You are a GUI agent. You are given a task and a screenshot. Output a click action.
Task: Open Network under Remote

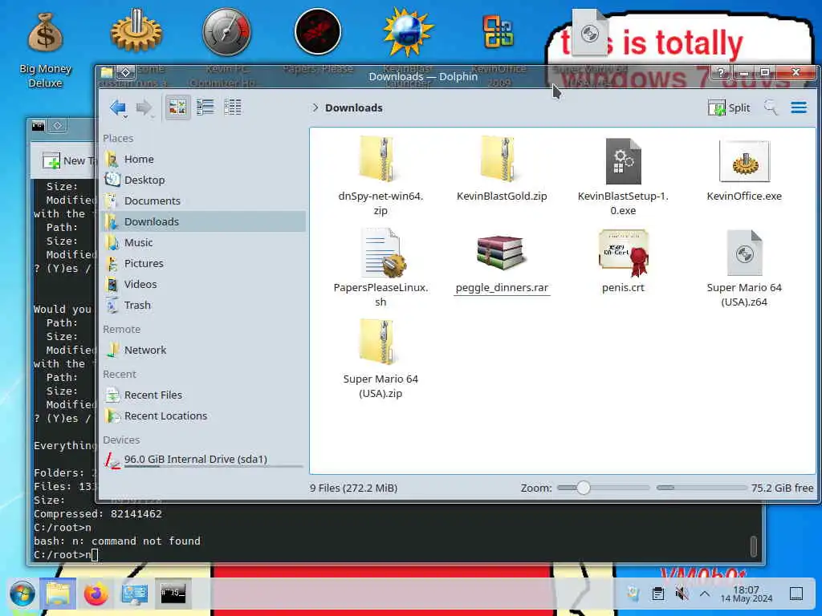click(x=203, y=350)
